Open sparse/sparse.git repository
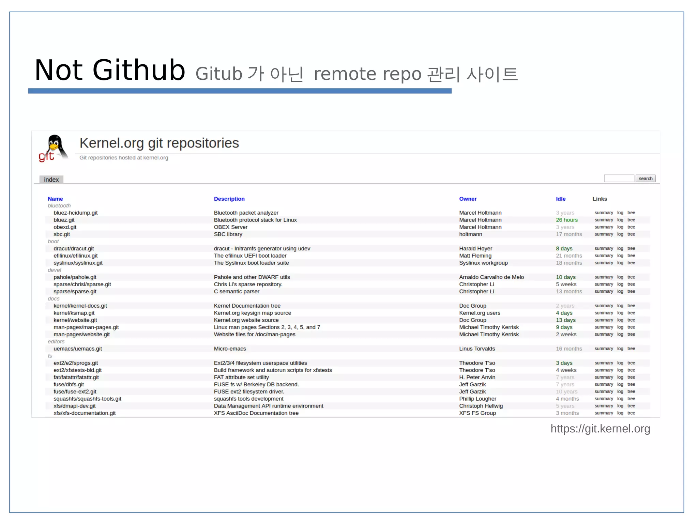698x523 pixels. coord(75,292)
